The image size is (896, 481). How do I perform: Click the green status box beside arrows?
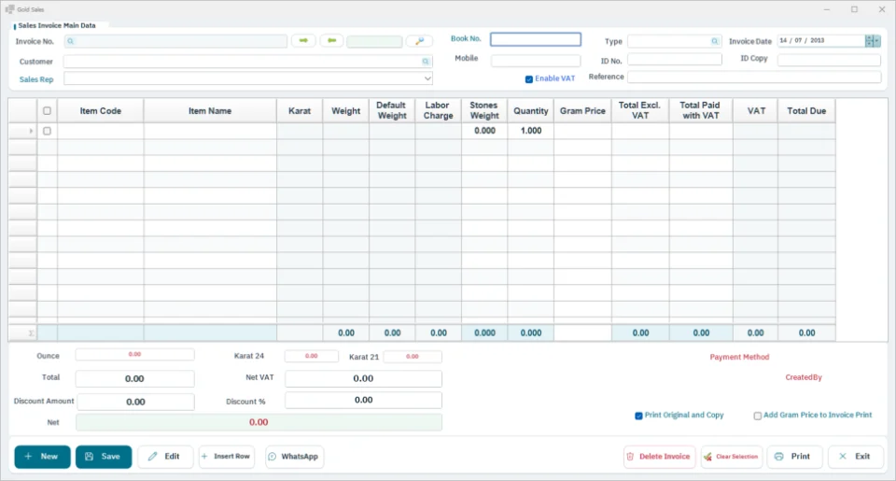pyautogui.click(x=374, y=42)
